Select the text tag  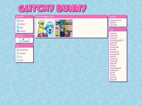pos(111,75)
